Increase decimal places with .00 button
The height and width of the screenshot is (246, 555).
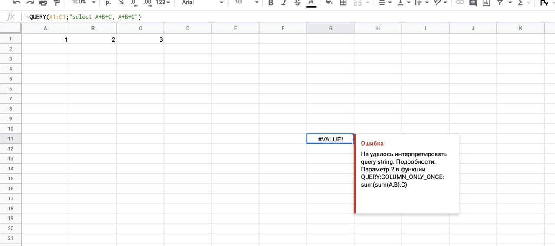147,3
